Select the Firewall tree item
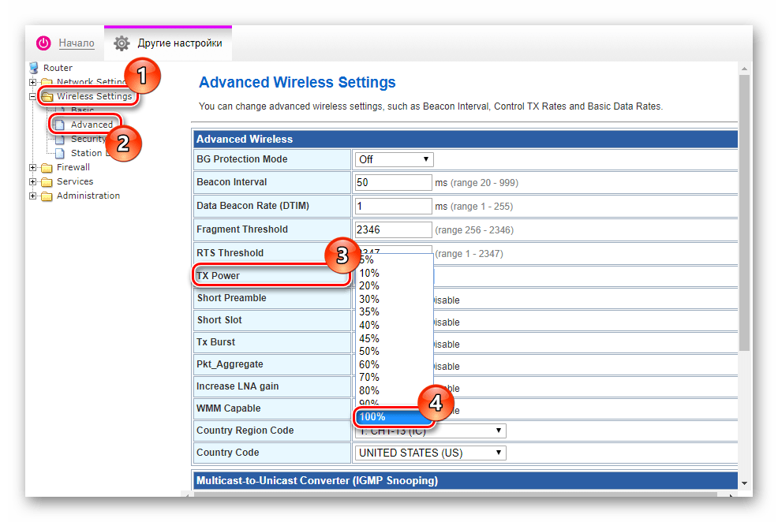This screenshot has width=778, height=522. (x=73, y=167)
